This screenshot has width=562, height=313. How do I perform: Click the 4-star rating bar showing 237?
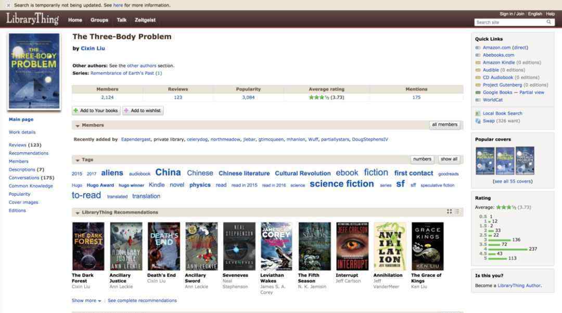point(508,249)
